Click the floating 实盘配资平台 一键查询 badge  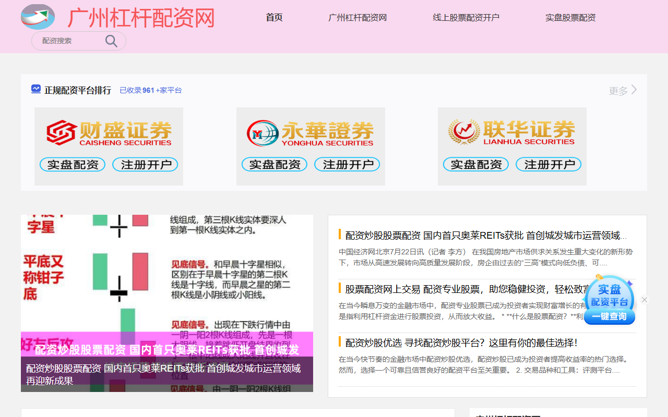609,300
